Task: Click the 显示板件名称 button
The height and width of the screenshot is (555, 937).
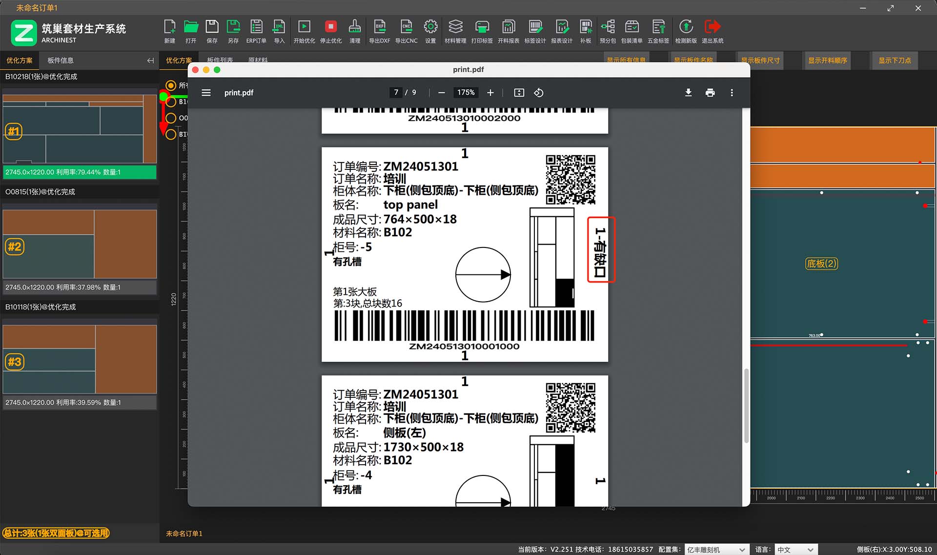Action: click(x=693, y=60)
